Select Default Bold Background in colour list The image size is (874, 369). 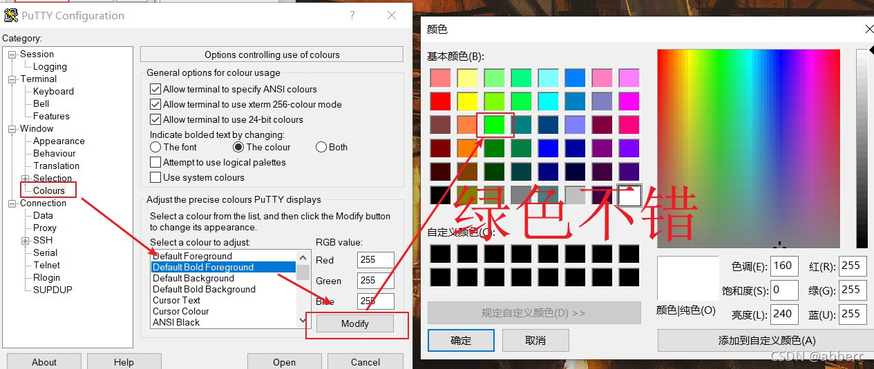(224, 289)
